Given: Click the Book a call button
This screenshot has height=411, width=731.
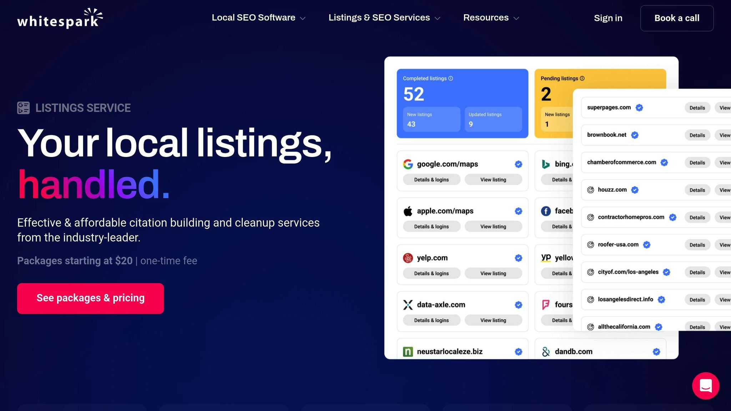Looking at the screenshot, I should (x=677, y=18).
